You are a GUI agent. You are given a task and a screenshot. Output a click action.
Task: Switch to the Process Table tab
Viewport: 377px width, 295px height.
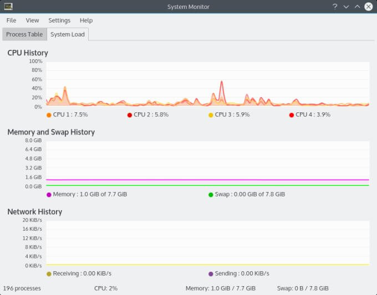[24, 34]
